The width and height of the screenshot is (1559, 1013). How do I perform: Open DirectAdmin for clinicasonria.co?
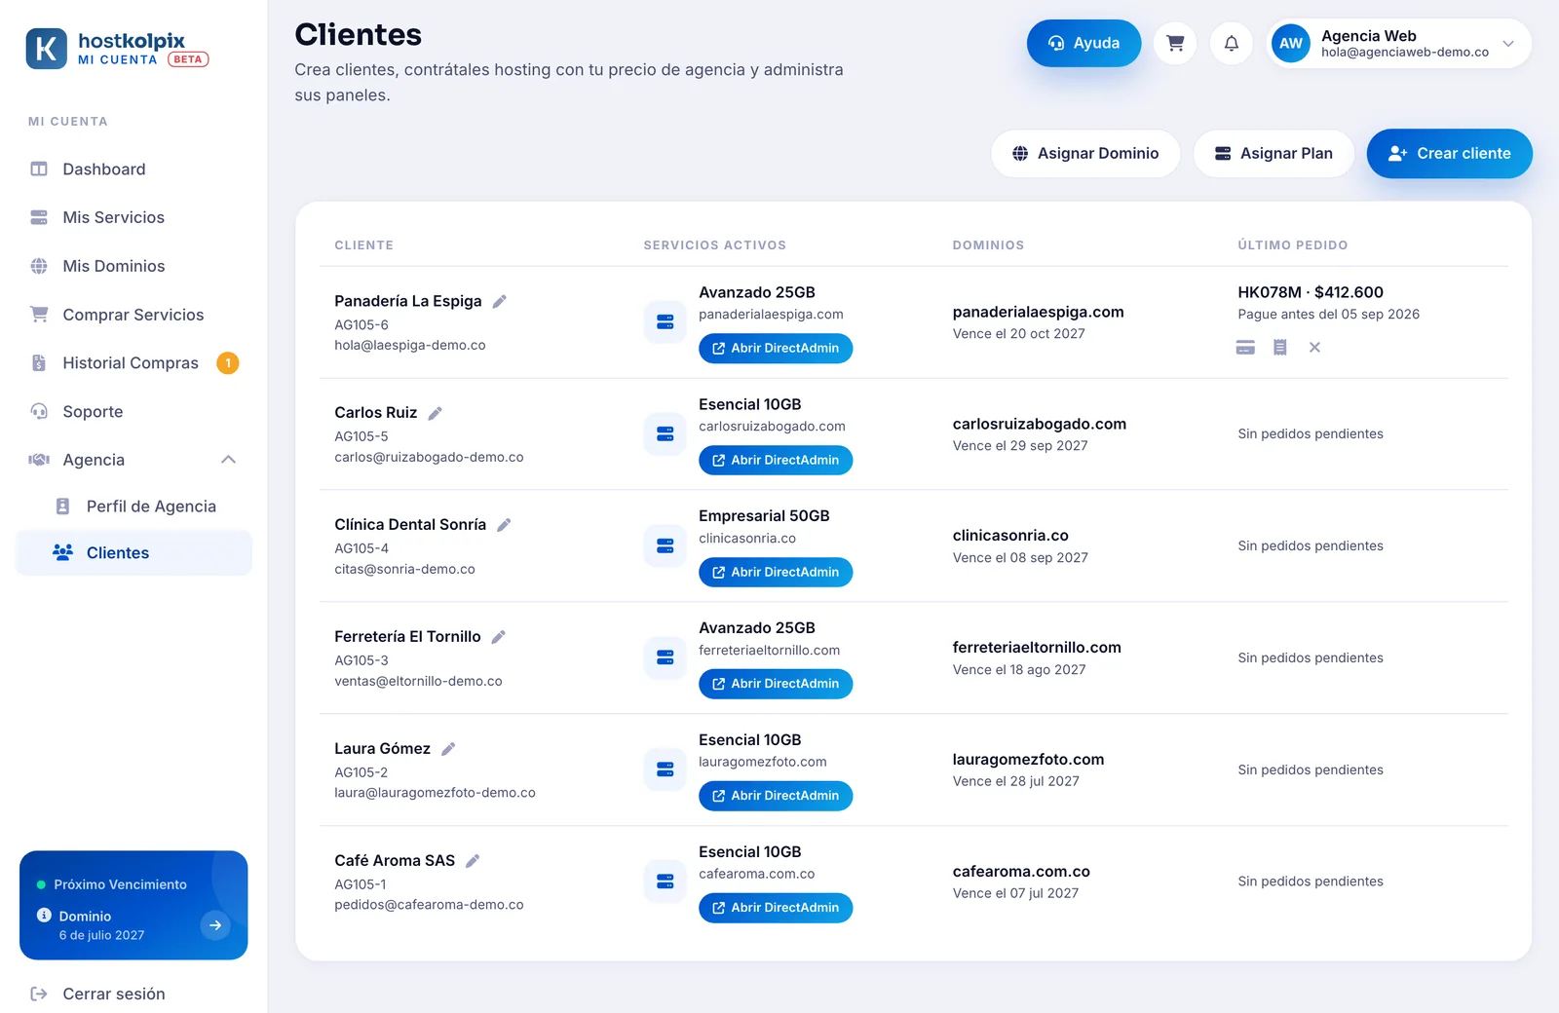coord(776,572)
